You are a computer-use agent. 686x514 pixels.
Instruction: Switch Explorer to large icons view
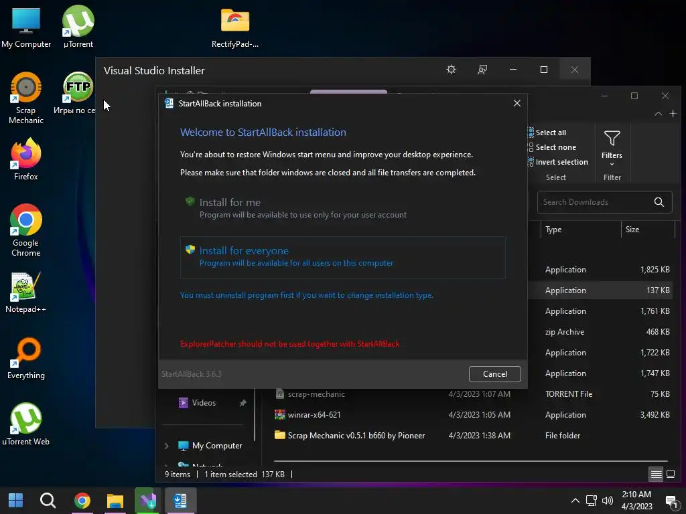(x=670, y=474)
